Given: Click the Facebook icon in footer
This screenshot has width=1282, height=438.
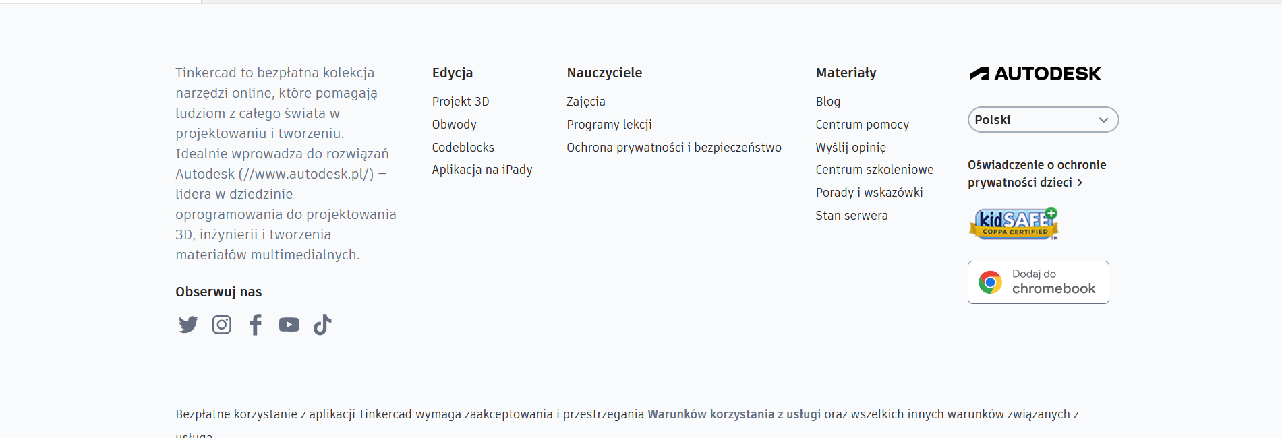Looking at the screenshot, I should (256, 325).
